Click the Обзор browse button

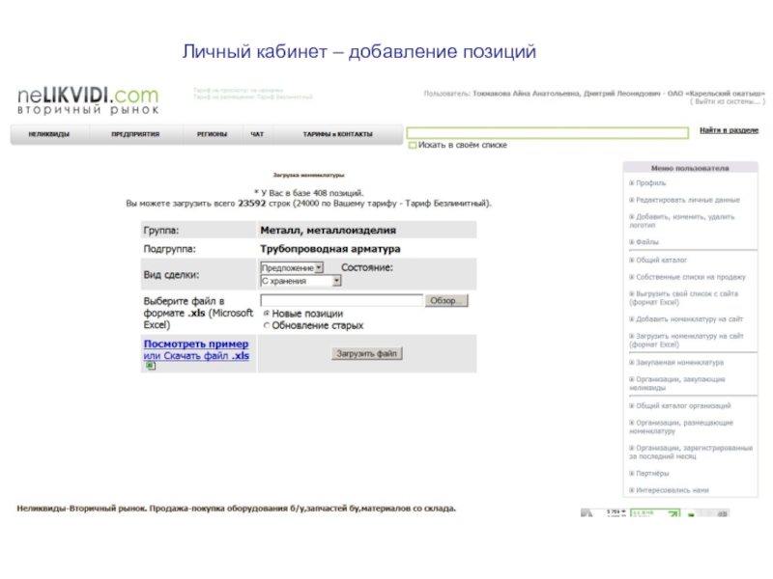tap(446, 300)
